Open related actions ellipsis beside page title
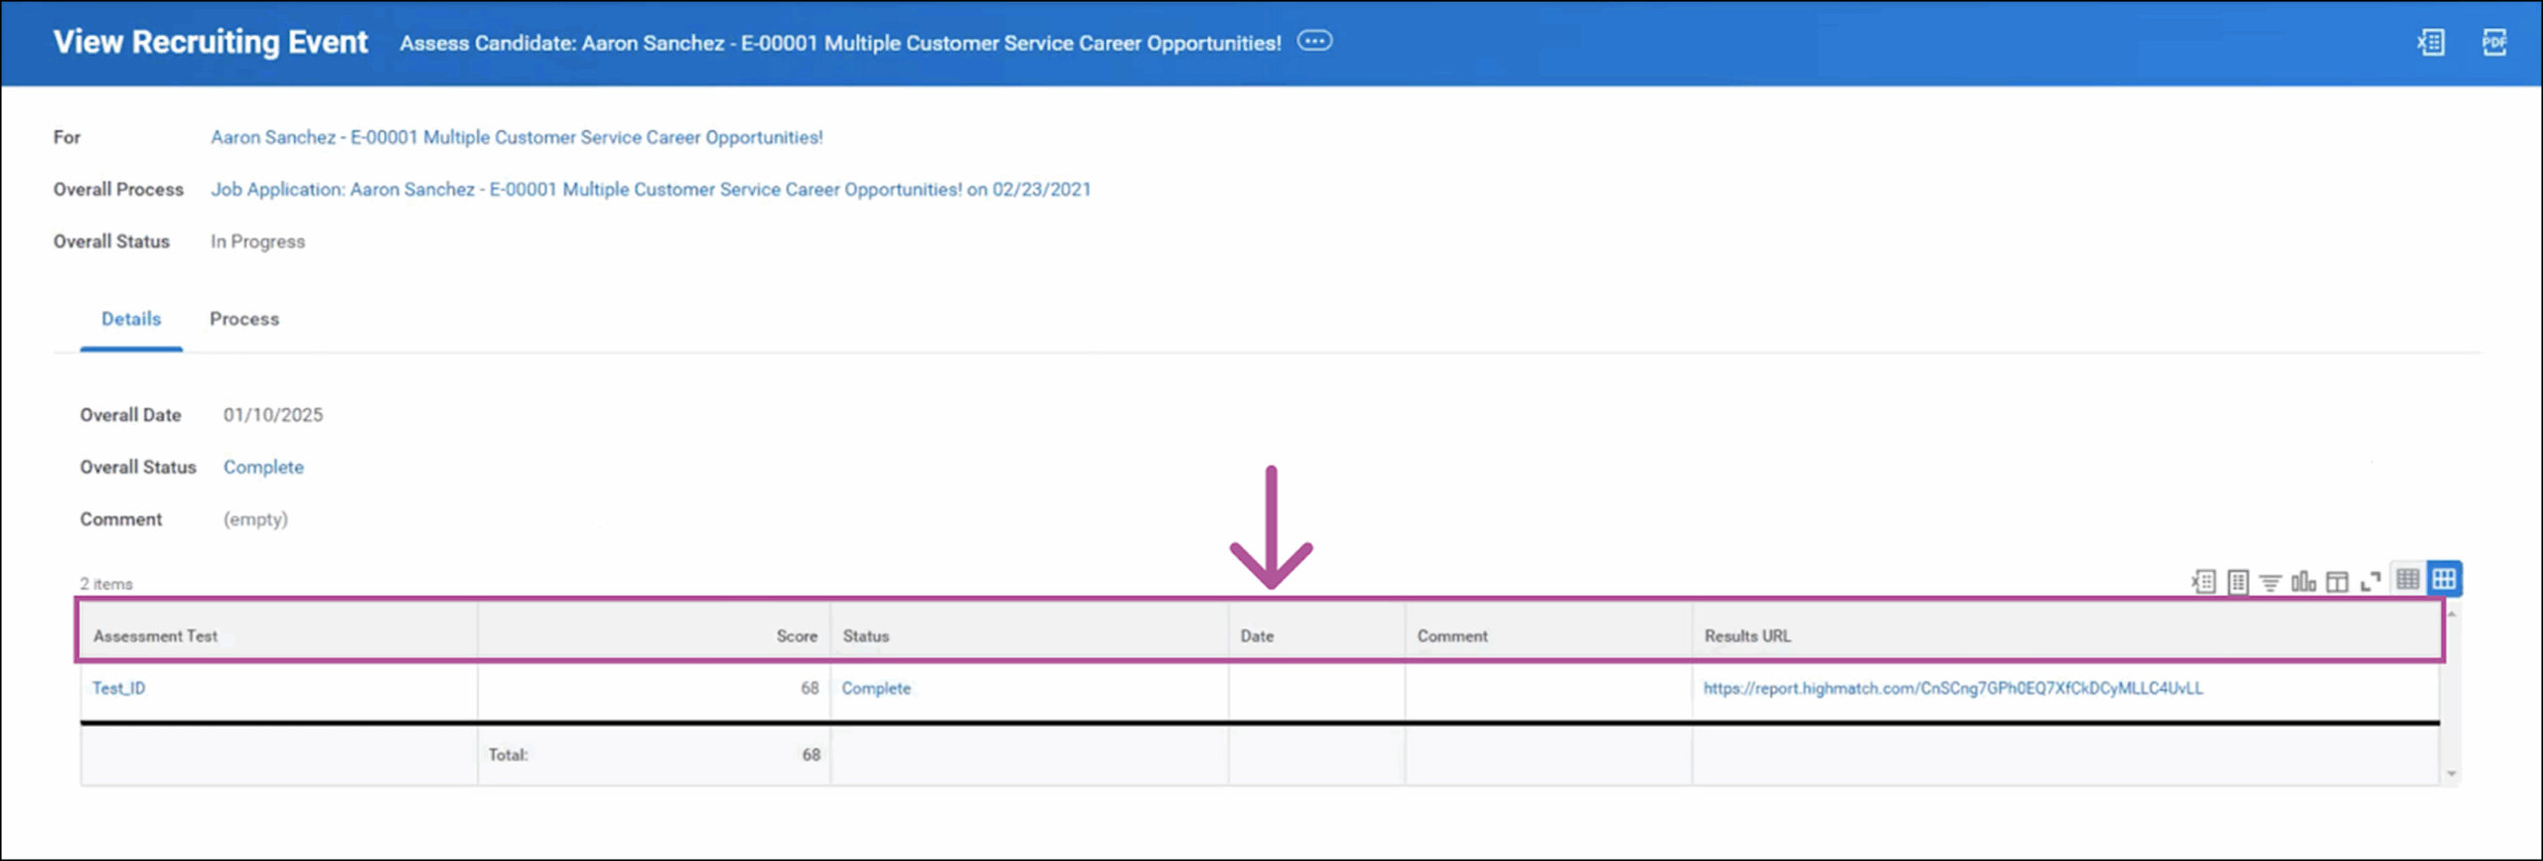This screenshot has height=861, width=2543. click(x=1314, y=42)
